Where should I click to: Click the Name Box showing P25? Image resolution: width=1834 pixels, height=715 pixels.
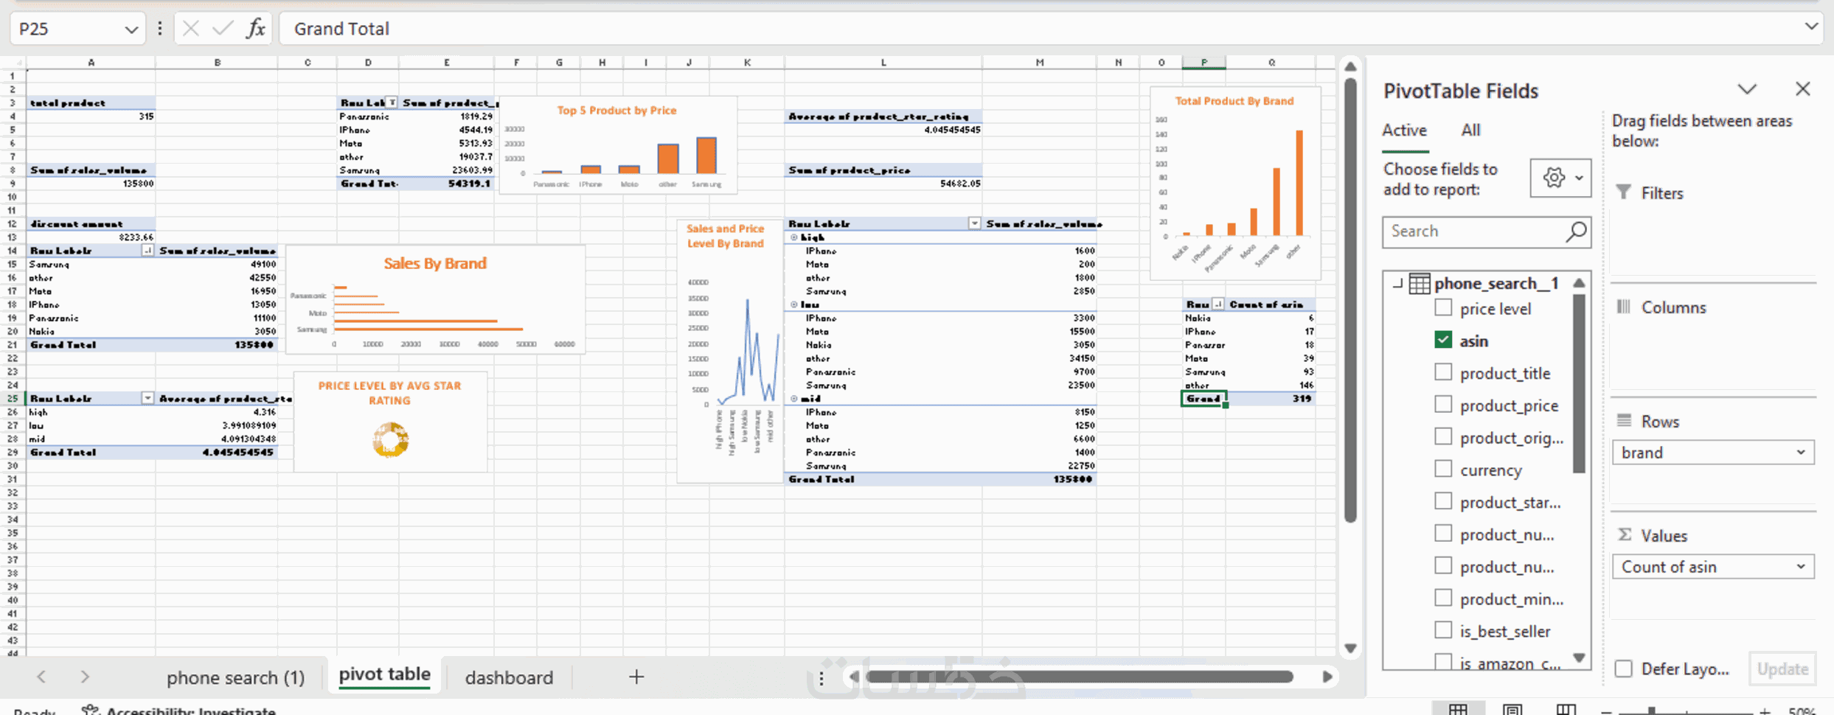pyautogui.click(x=77, y=29)
